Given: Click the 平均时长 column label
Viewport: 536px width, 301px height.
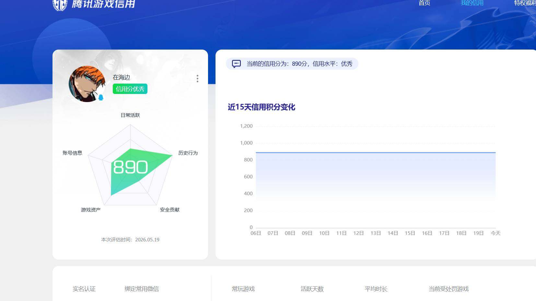Looking at the screenshot, I should 376,289.
